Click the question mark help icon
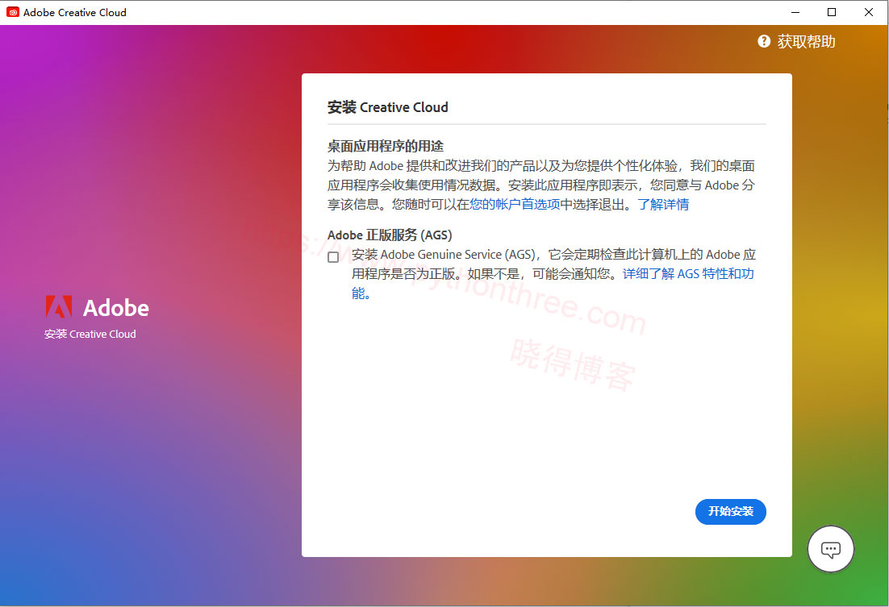889x607 pixels. 764,41
